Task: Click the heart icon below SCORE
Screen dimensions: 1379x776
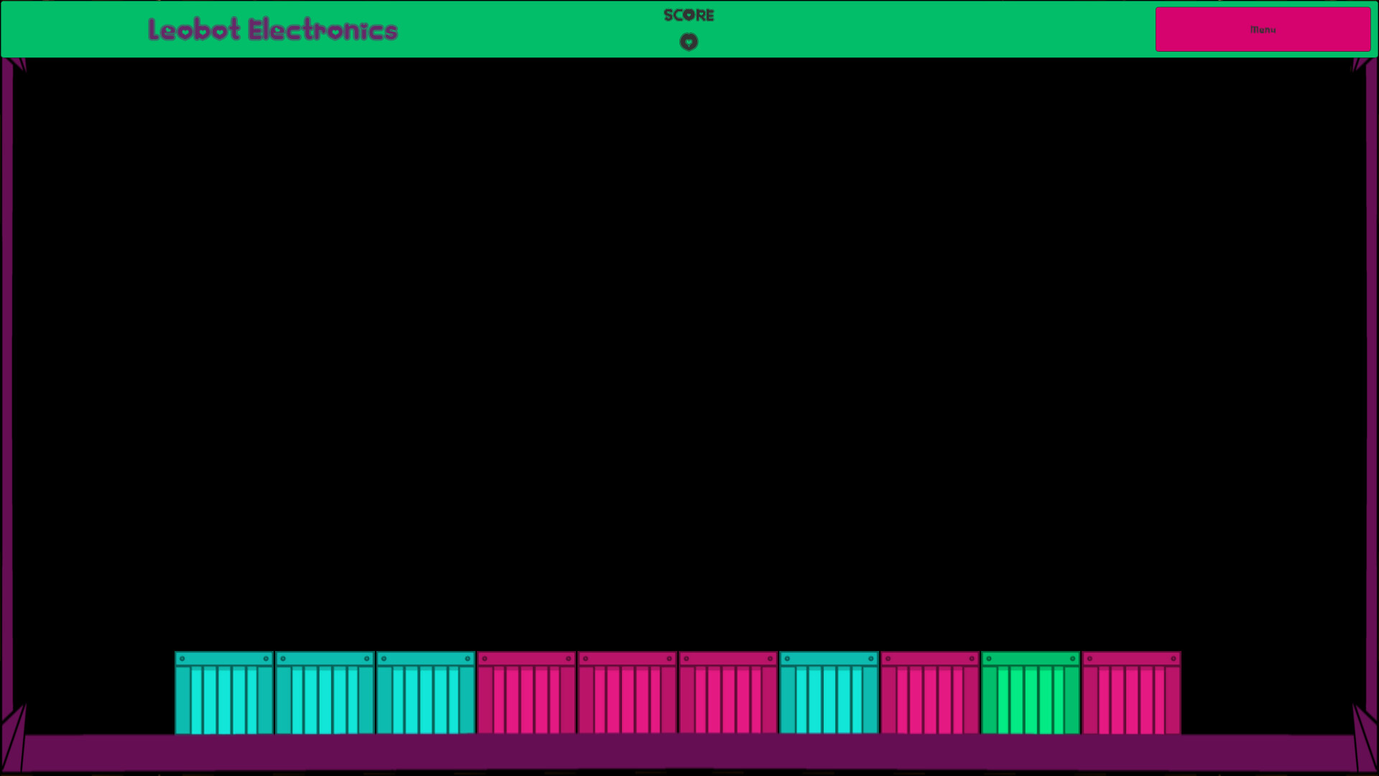Action: pyautogui.click(x=689, y=42)
